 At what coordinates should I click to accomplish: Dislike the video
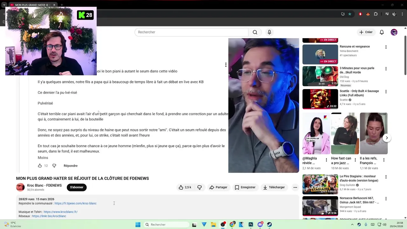pyautogui.click(x=200, y=187)
